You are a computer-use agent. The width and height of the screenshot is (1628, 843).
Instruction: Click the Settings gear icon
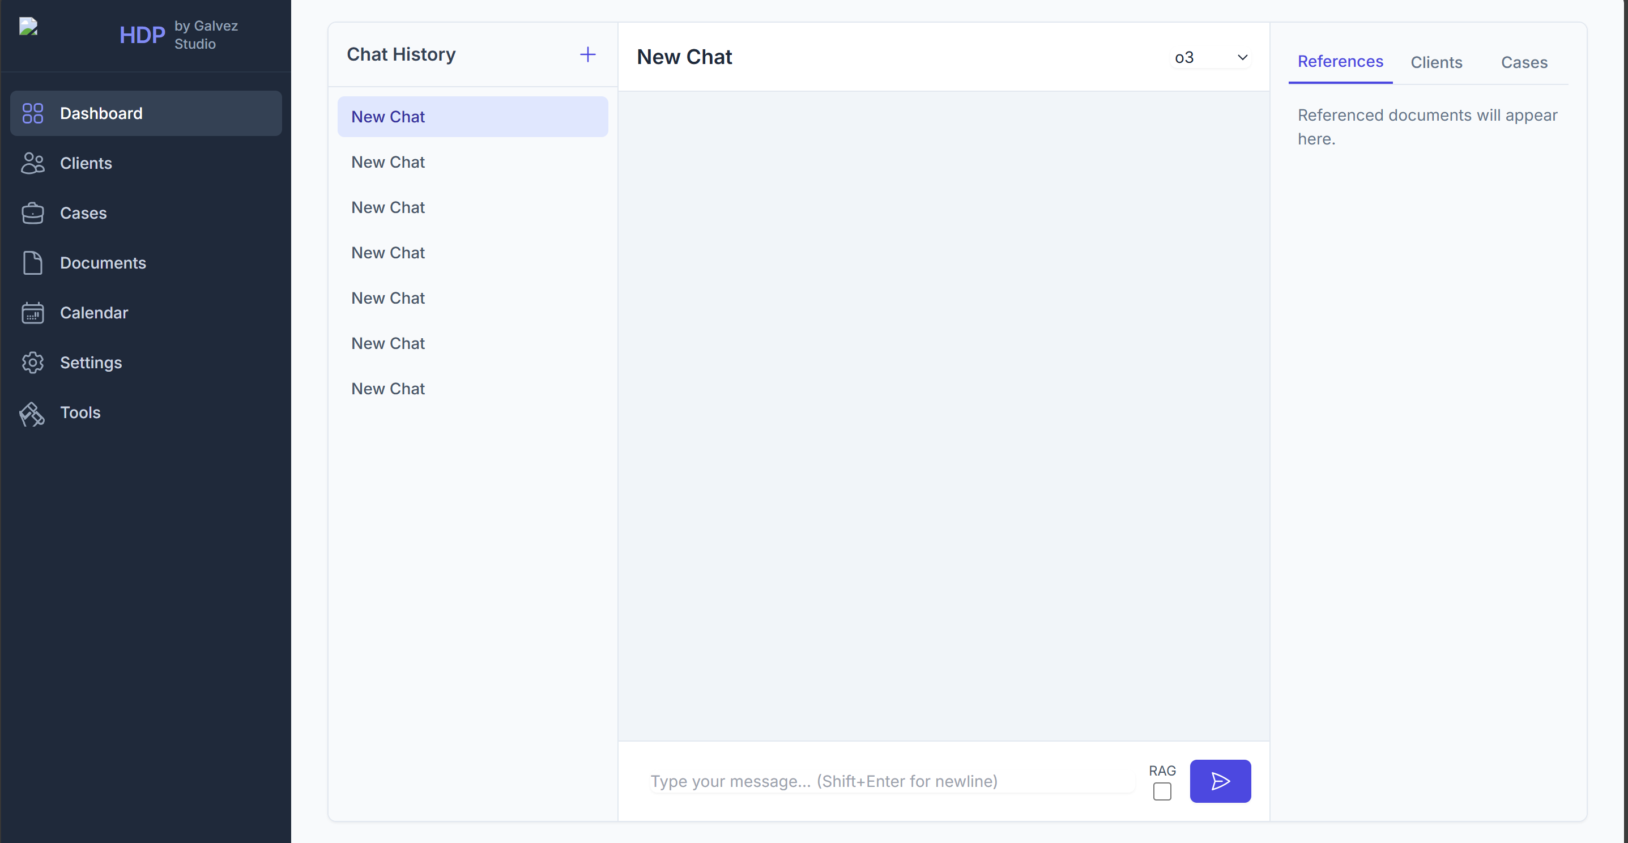(x=33, y=363)
